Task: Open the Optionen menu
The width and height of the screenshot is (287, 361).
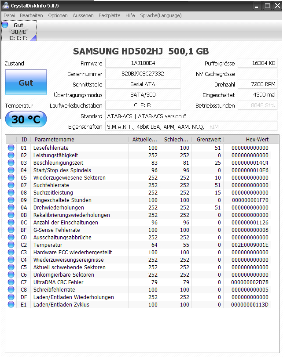Action: click(x=58, y=15)
